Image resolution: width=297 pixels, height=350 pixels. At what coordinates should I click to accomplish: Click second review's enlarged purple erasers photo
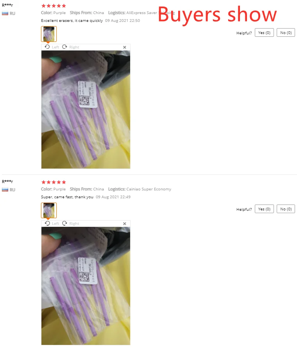(86, 286)
